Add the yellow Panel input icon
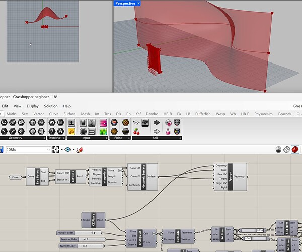The image size is (302, 252). [71, 132]
